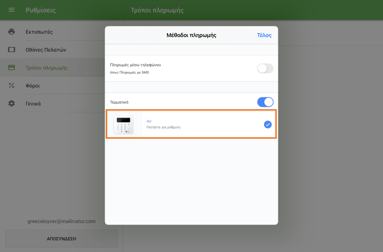
Task: Click the greeceloyver@mailinator.com account email
Action: (x=61, y=221)
